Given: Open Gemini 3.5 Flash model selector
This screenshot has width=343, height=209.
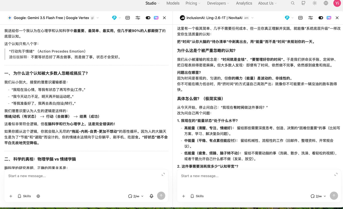Looking at the screenshot, I should point(53,18).
